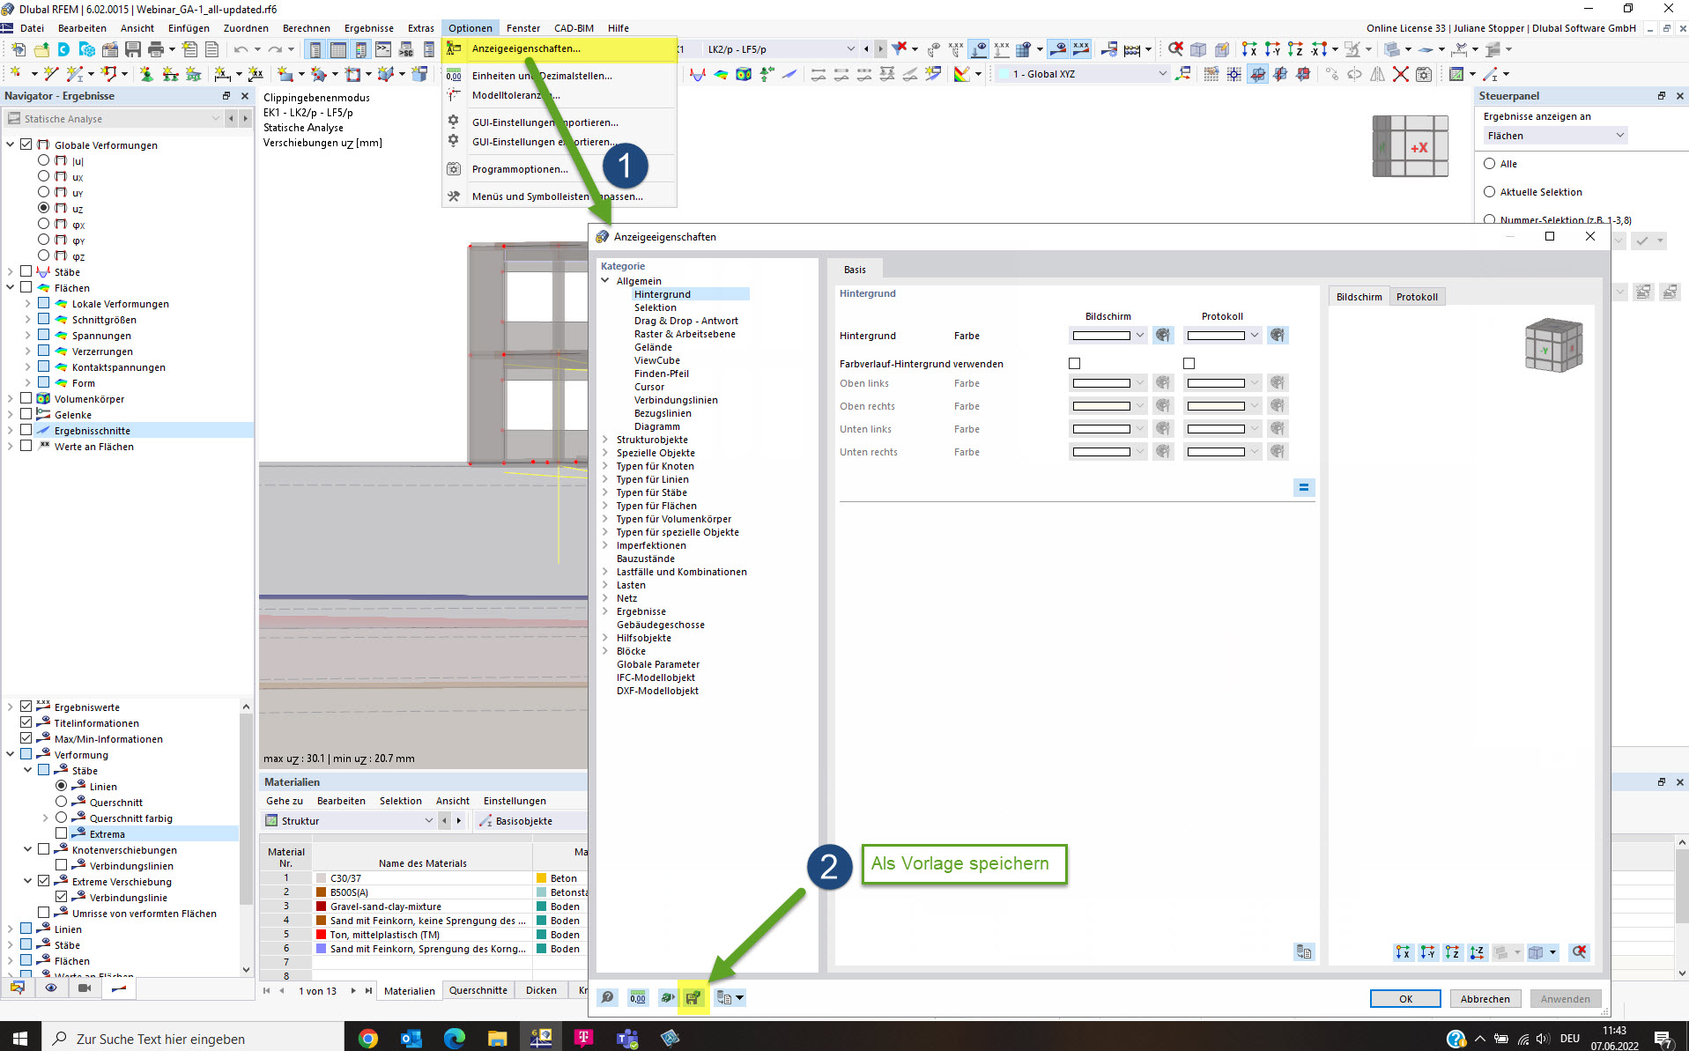This screenshot has width=1689, height=1051.
Task: Click the view in X direction icon in preview
Action: [1403, 952]
